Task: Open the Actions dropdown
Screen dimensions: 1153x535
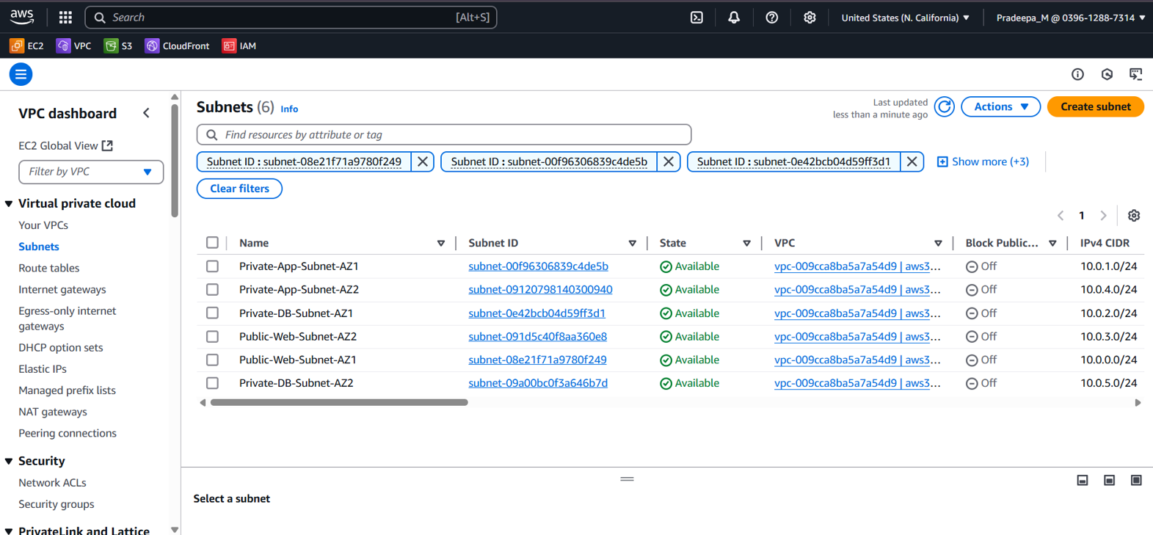Action: point(1000,107)
